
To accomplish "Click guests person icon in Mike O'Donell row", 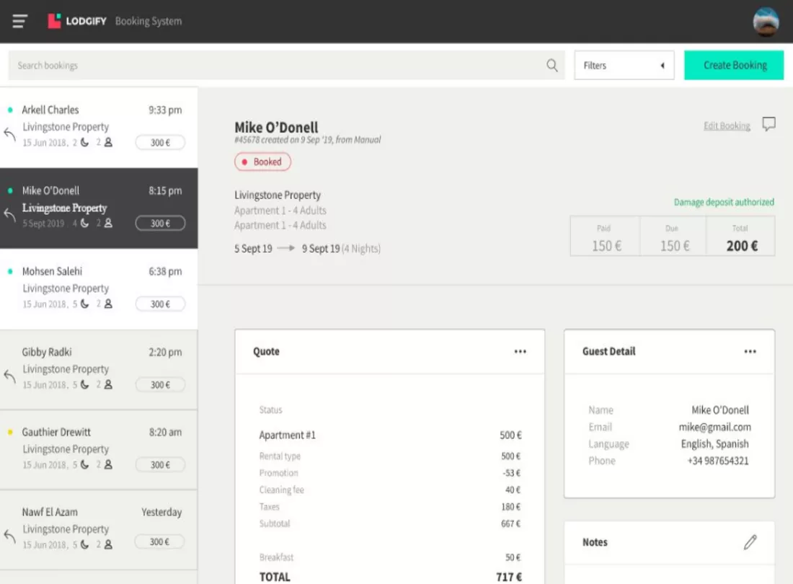I will pyautogui.click(x=108, y=223).
